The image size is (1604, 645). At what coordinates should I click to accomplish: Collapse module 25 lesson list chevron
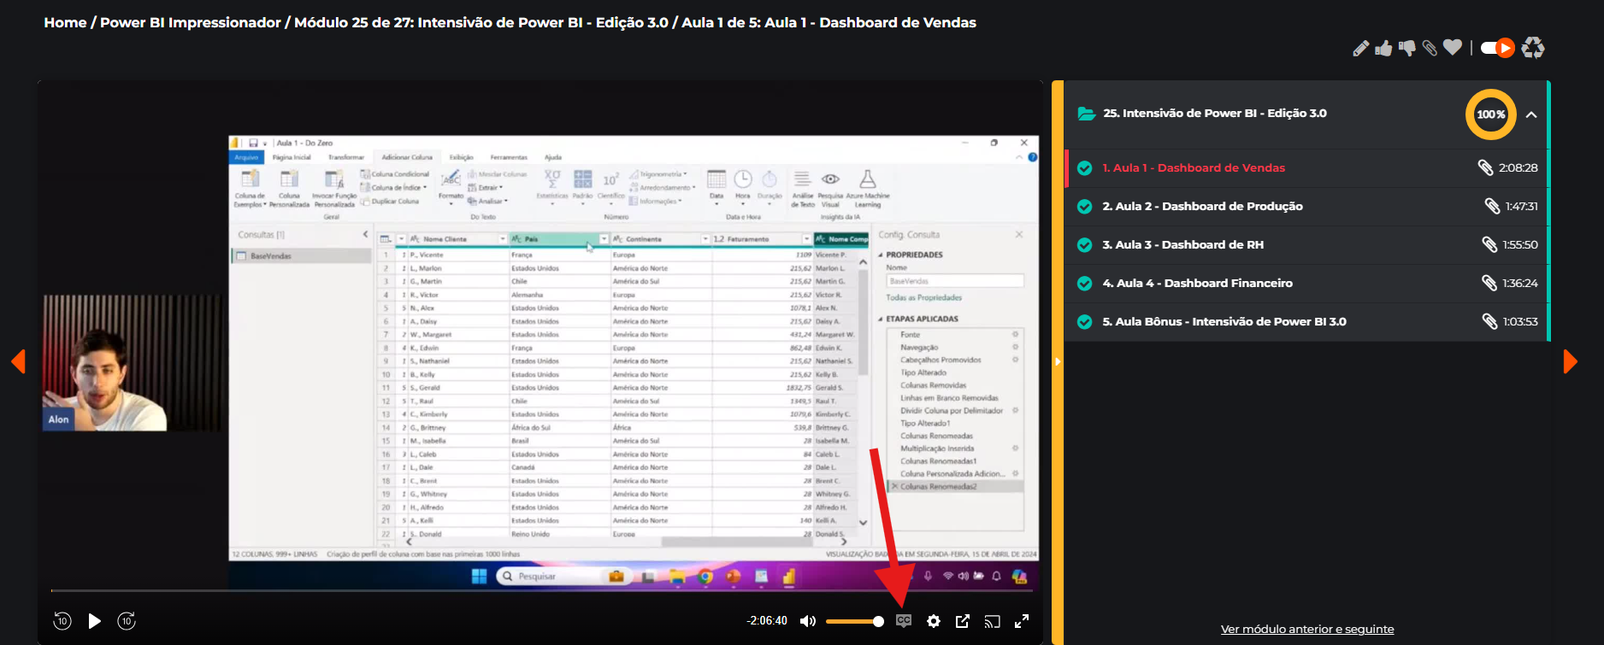[1531, 114]
